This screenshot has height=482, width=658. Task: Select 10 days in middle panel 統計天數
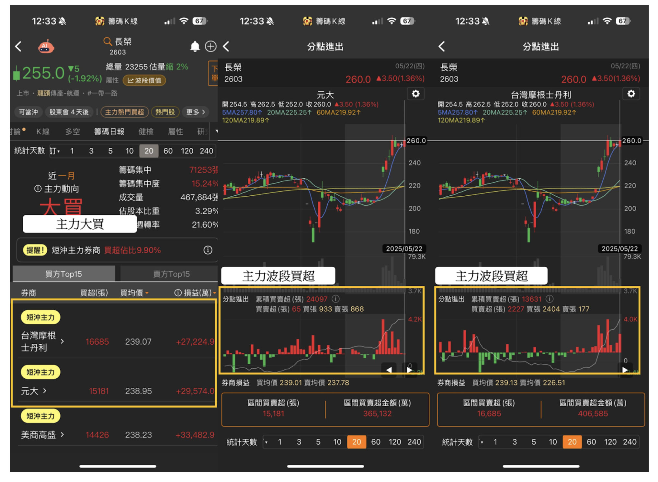pos(337,442)
